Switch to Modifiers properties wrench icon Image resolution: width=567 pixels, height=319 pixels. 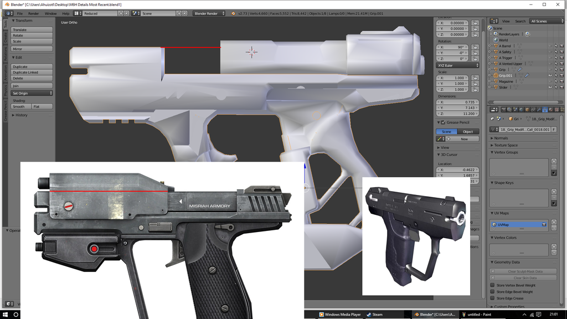click(x=539, y=110)
